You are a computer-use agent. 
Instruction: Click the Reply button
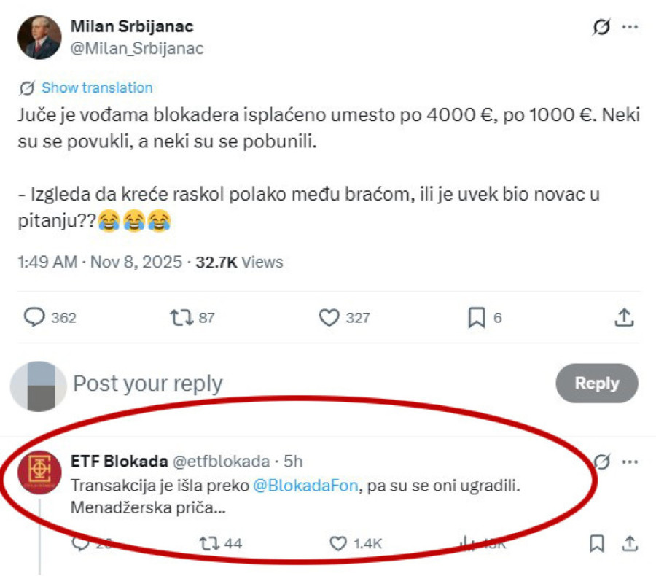pos(597,383)
